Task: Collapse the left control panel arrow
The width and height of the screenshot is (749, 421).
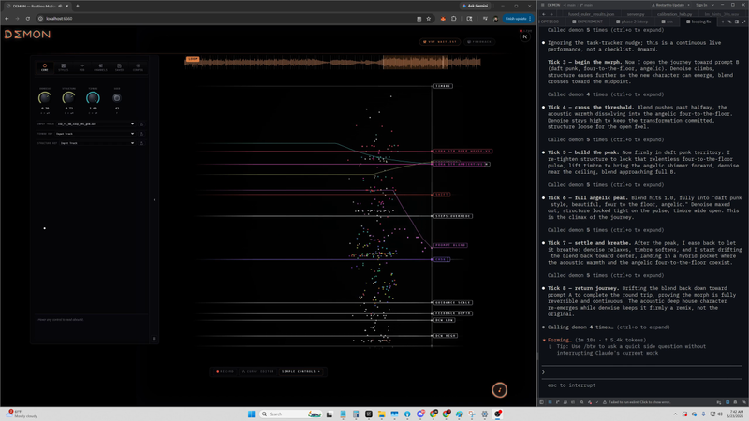Action: (x=154, y=200)
